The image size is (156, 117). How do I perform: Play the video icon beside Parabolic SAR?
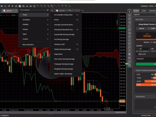(77, 44)
